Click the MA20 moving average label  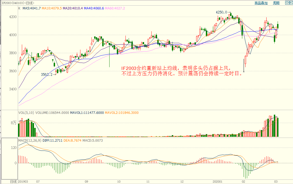73,8
